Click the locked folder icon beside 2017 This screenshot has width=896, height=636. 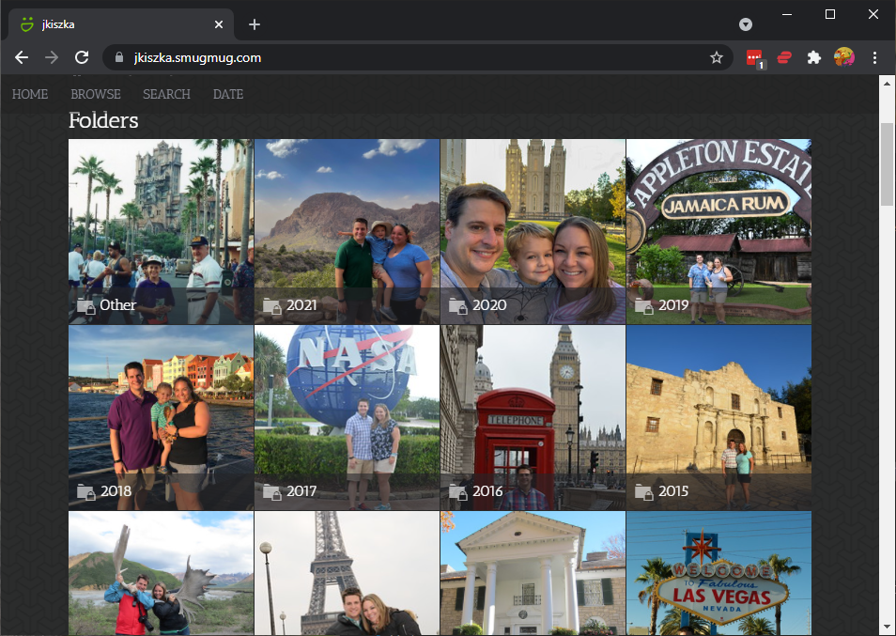coord(272,492)
